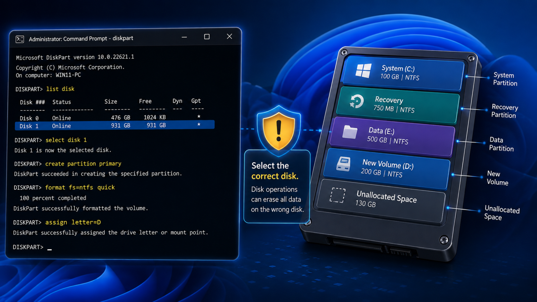Minimize the Command Prompt window

click(x=184, y=37)
